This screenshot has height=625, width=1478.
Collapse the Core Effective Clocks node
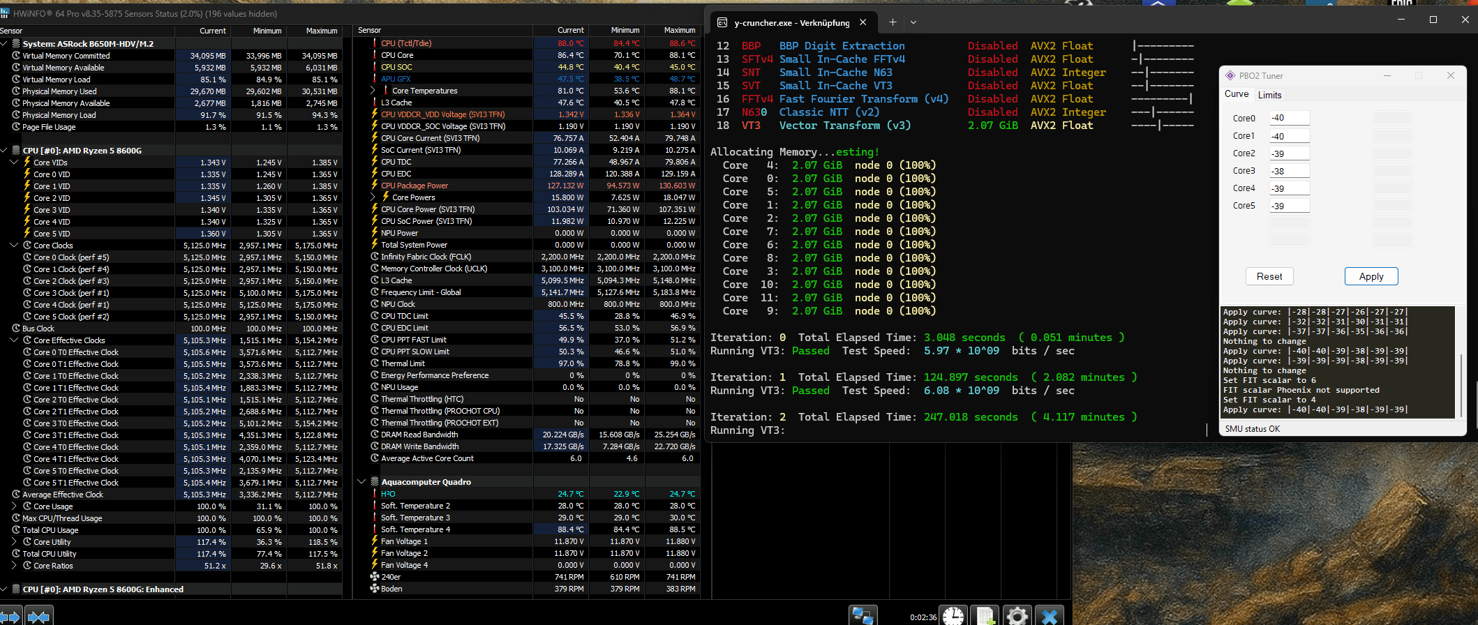[x=14, y=340]
